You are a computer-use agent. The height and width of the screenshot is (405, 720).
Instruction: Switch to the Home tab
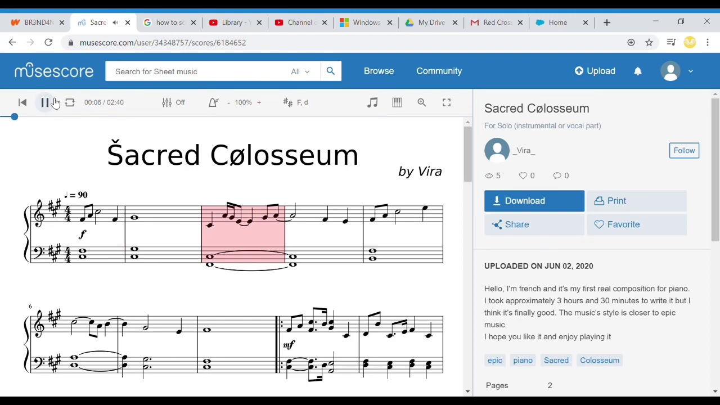tap(562, 22)
